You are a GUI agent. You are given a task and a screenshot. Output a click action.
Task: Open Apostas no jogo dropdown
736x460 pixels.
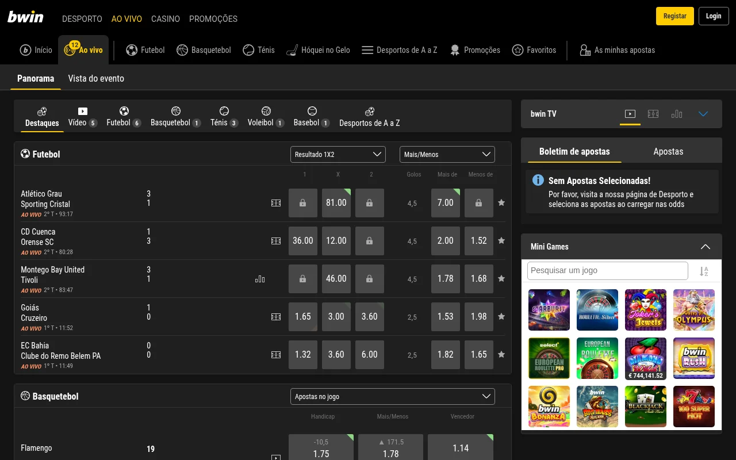[393, 397]
